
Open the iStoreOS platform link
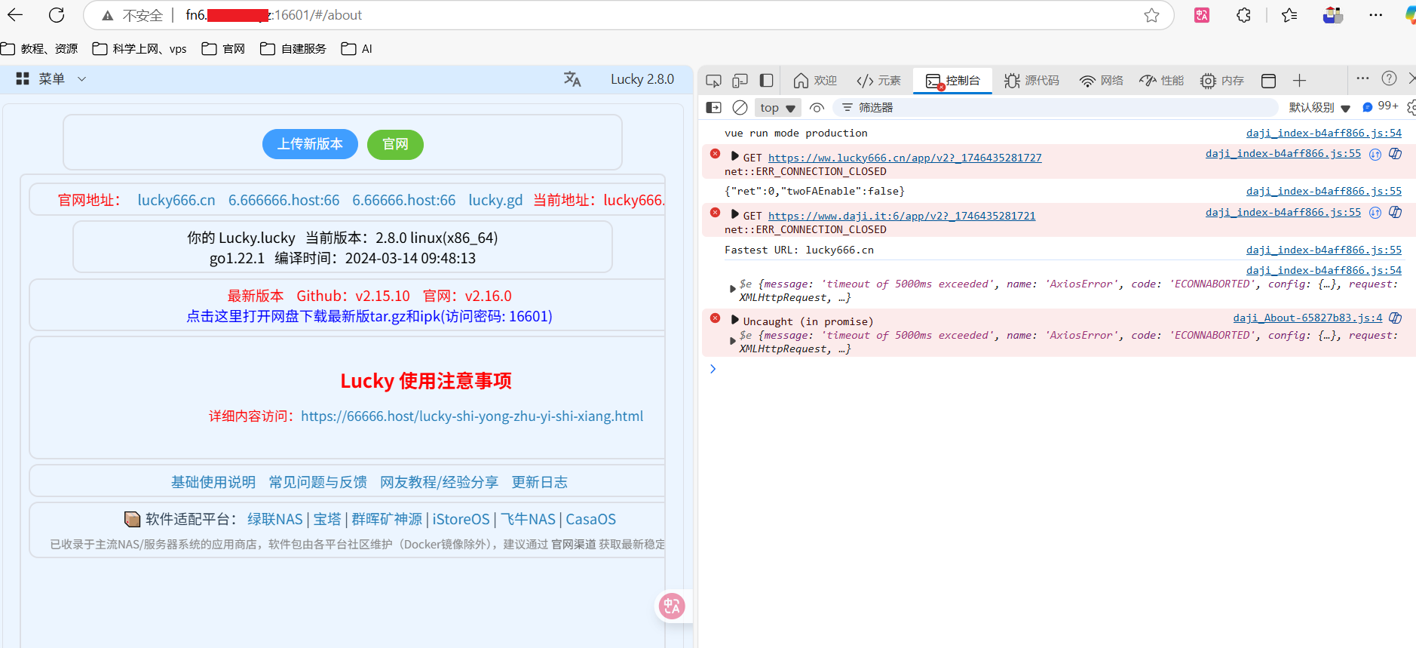[461, 519]
